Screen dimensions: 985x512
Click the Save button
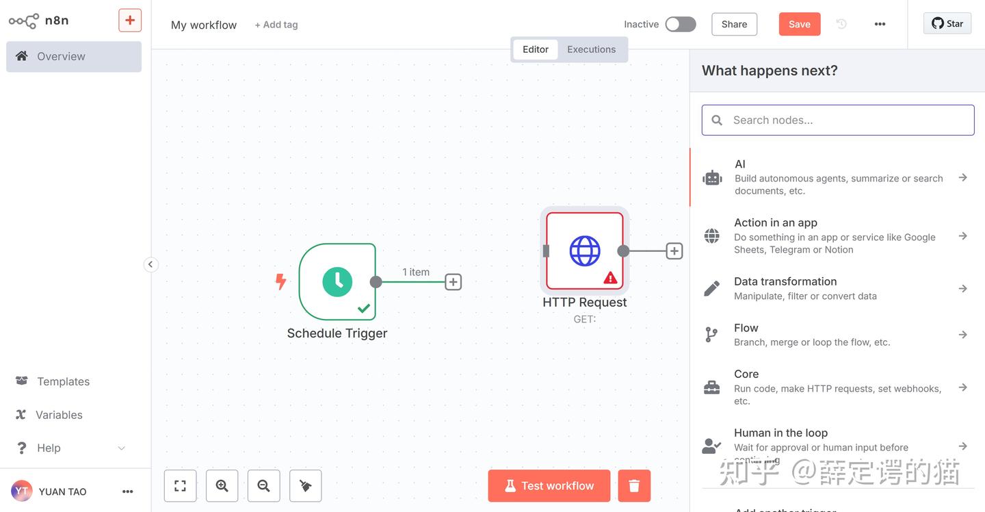click(800, 24)
